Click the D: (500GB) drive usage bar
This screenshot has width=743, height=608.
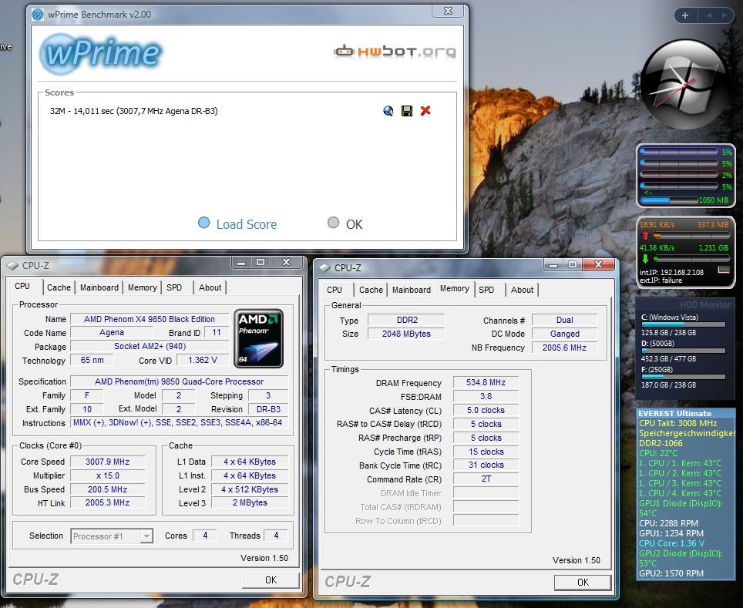pyautogui.click(x=683, y=351)
